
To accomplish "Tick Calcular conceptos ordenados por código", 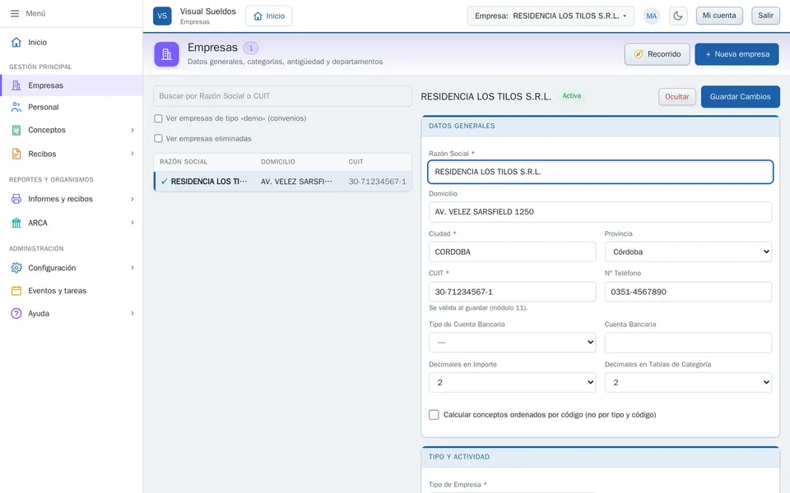I will pyautogui.click(x=434, y=414).
